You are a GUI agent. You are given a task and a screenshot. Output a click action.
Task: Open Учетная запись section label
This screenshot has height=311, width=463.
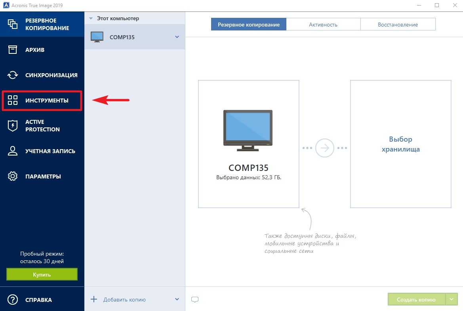[50, 151]
